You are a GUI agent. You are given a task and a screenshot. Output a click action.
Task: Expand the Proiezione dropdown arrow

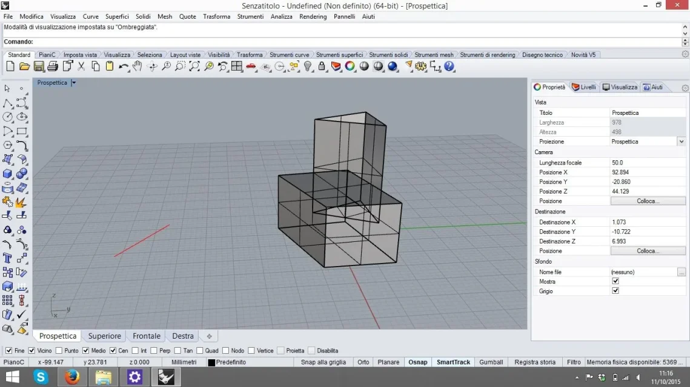pos(681,141)
